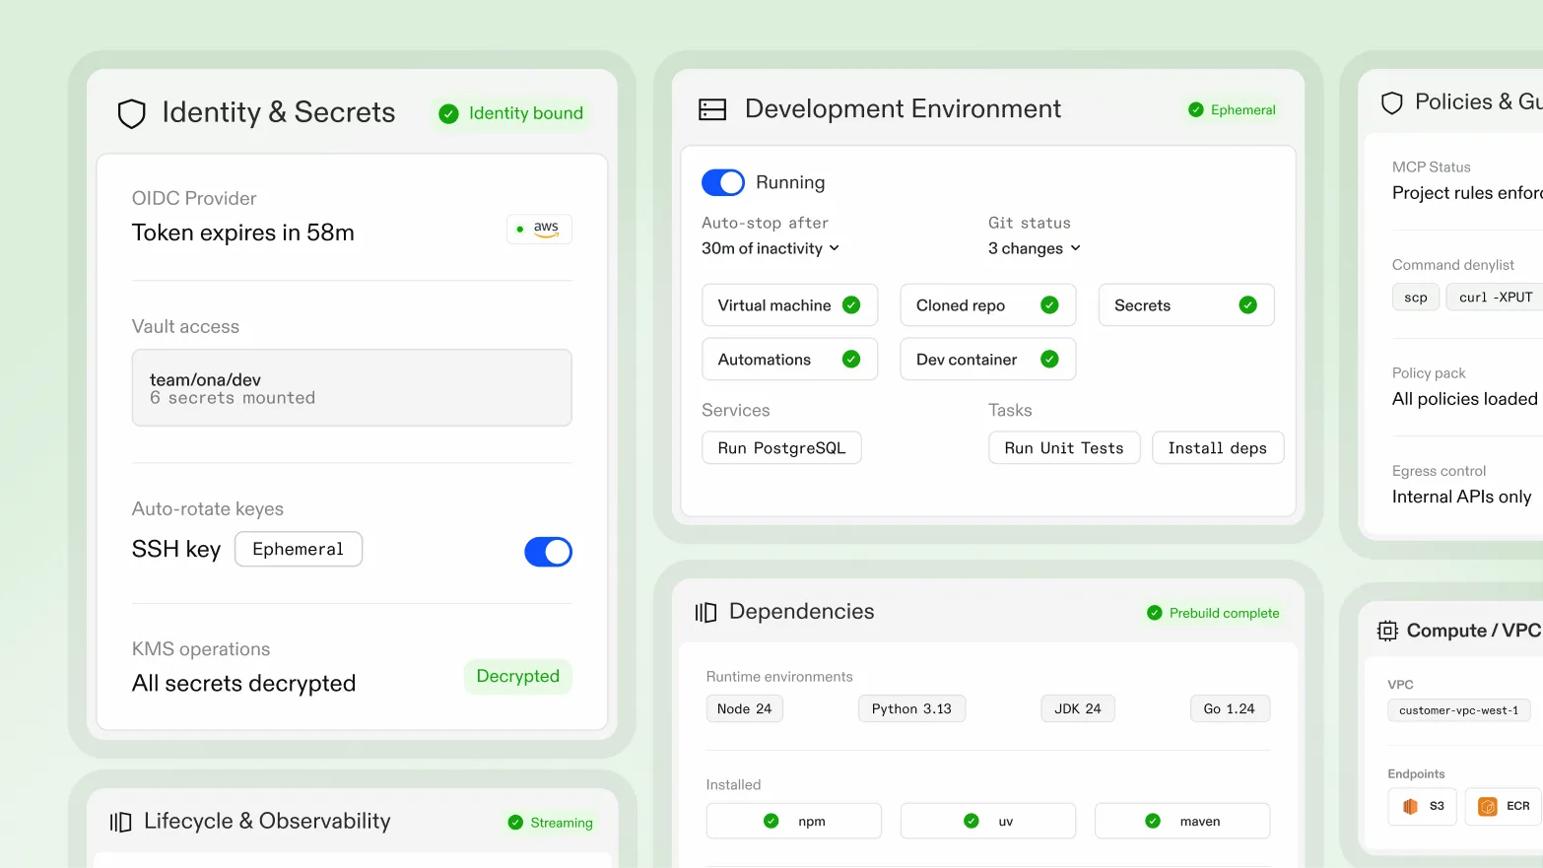Click the npm installed package box

tap(794, 821)
